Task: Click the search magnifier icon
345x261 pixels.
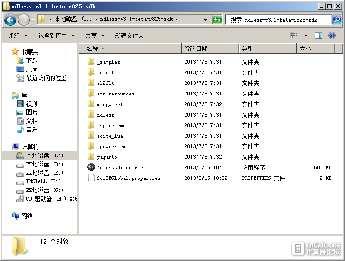Action: click(337, 20)
